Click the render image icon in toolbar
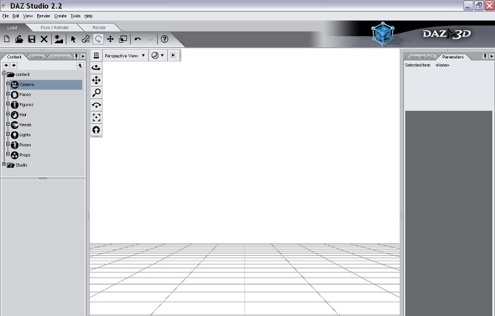Image resolution: width=495 pixels, height=316 pixels. point(59,39)
